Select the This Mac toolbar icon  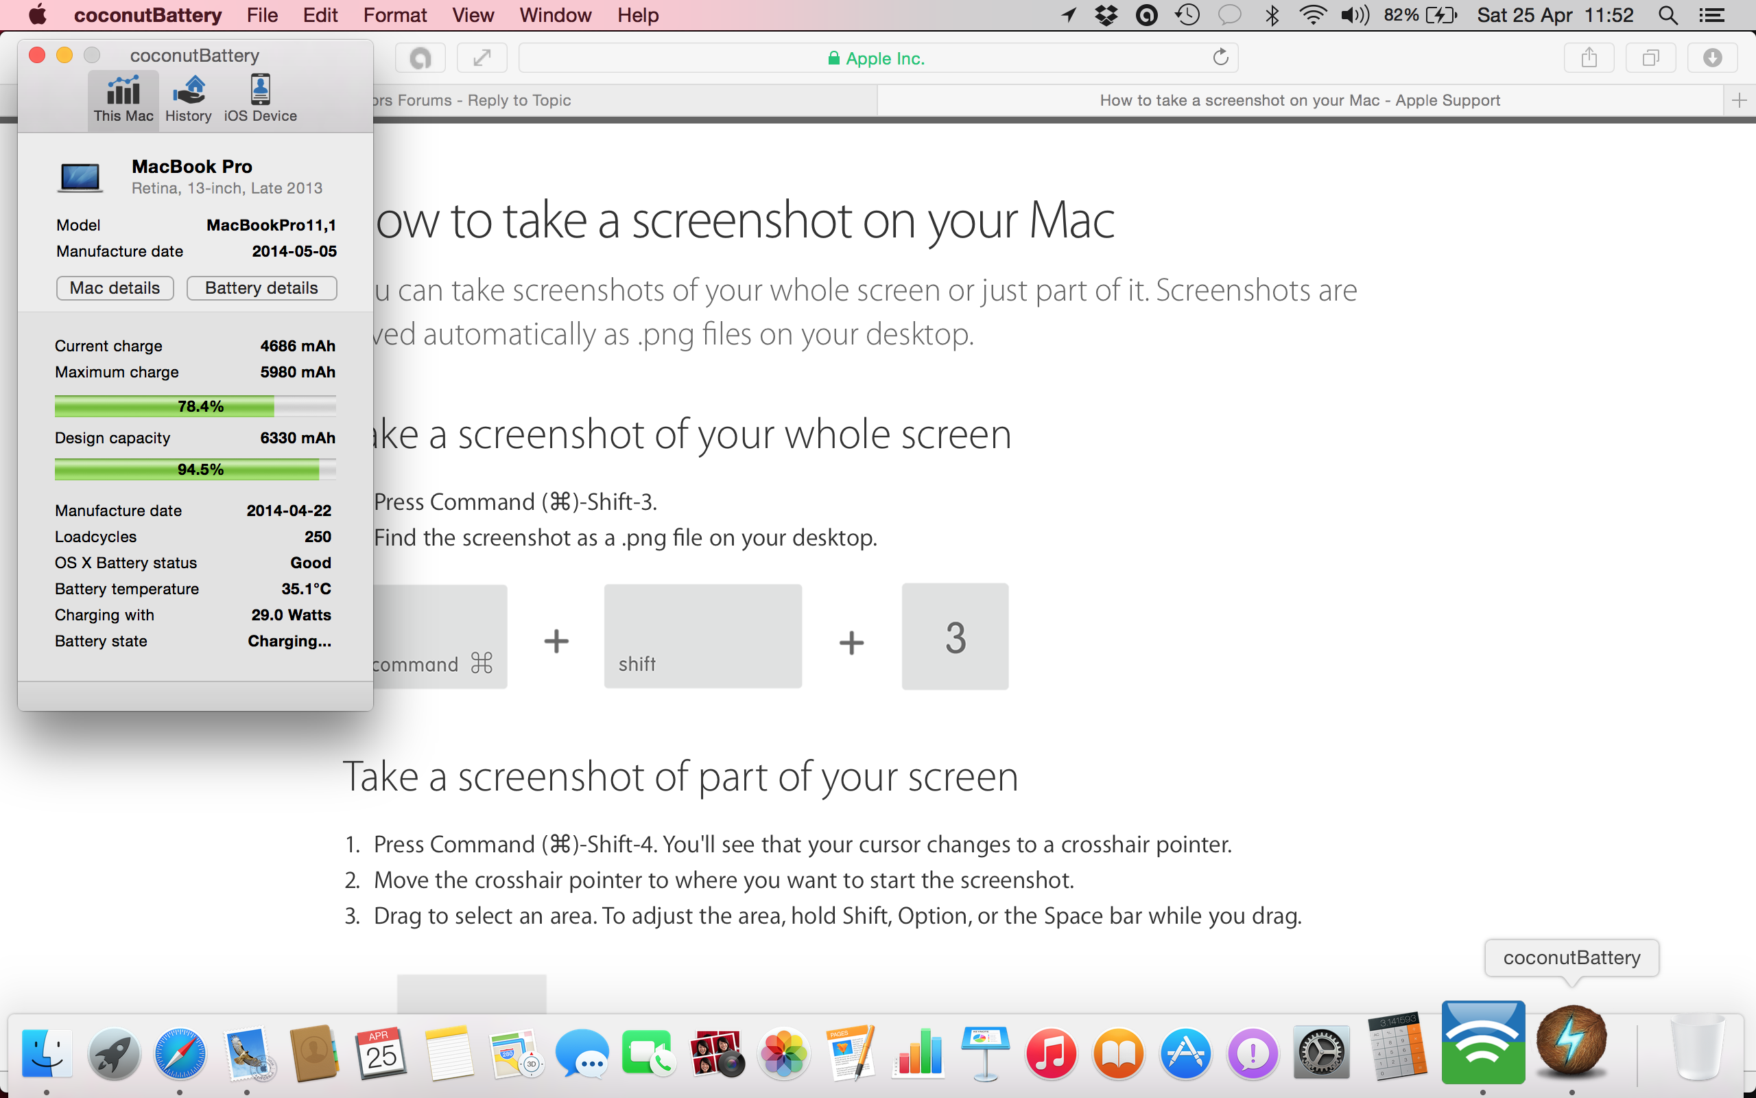click(123, 100)
